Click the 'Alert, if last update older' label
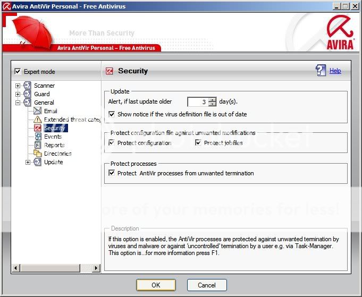Screen dimensions: 362x297 140,101
